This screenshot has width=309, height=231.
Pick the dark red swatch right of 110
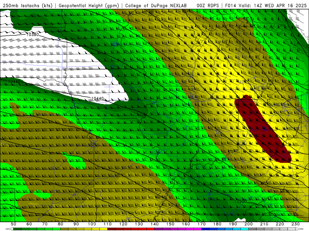pyautogui.click(x=111, y=229)
